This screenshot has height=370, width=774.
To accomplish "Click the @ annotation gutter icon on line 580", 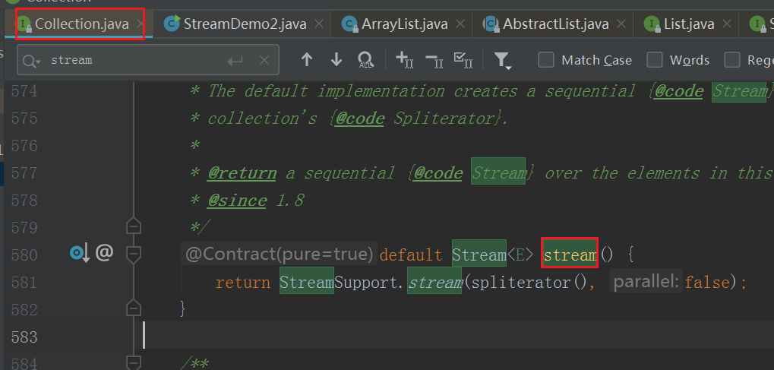I will click(x=104, y=253).
